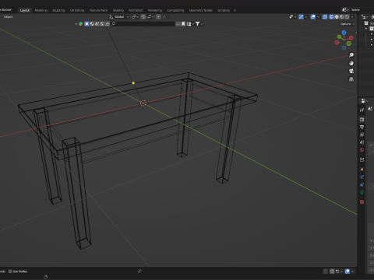374x280 pixels.
Task: Open the Render properties tab
Action: coord(362,120)
